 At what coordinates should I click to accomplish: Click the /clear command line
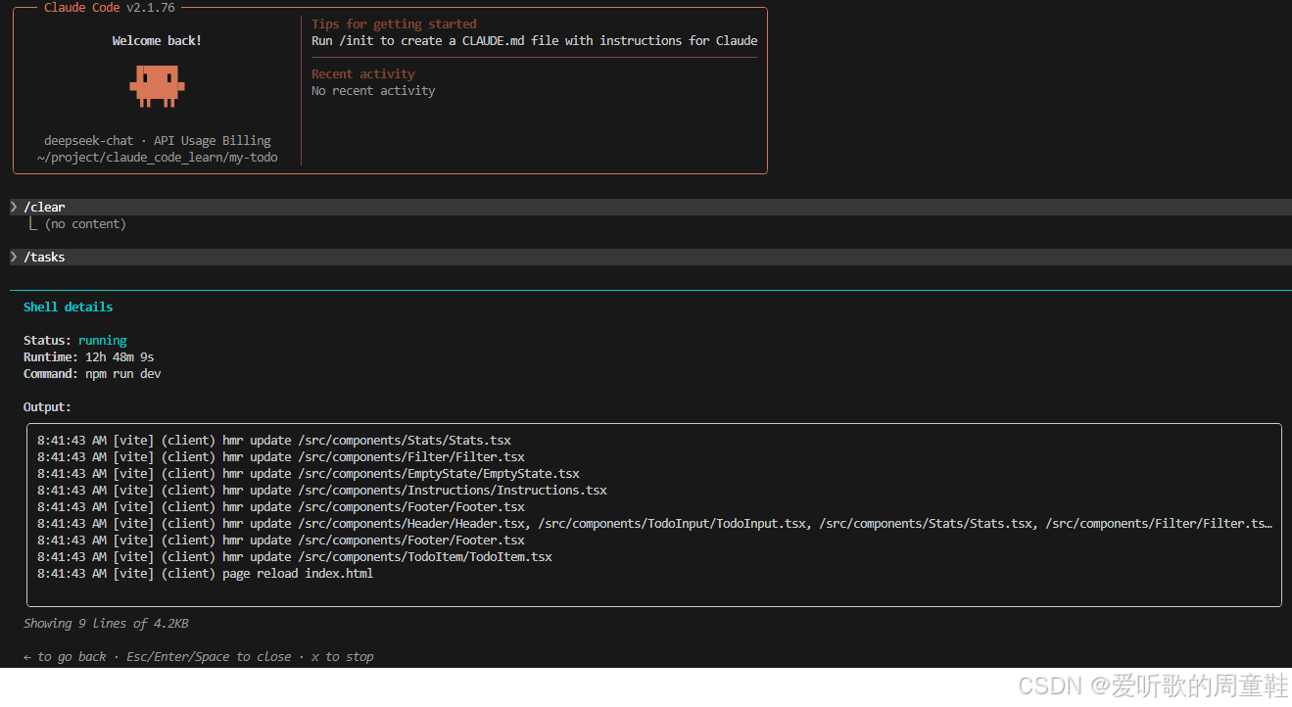pyautogui.click(x=650, y=207)
